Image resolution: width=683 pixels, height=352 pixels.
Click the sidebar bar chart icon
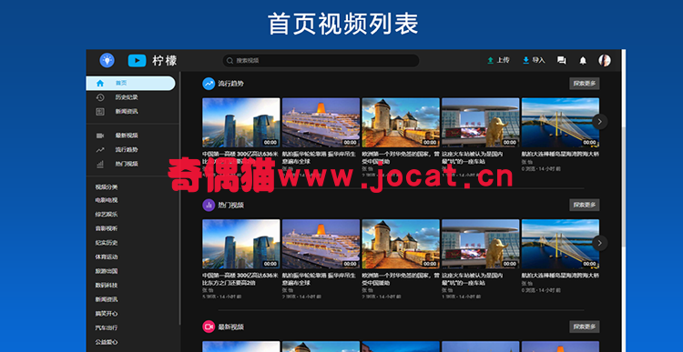[100, 164]
